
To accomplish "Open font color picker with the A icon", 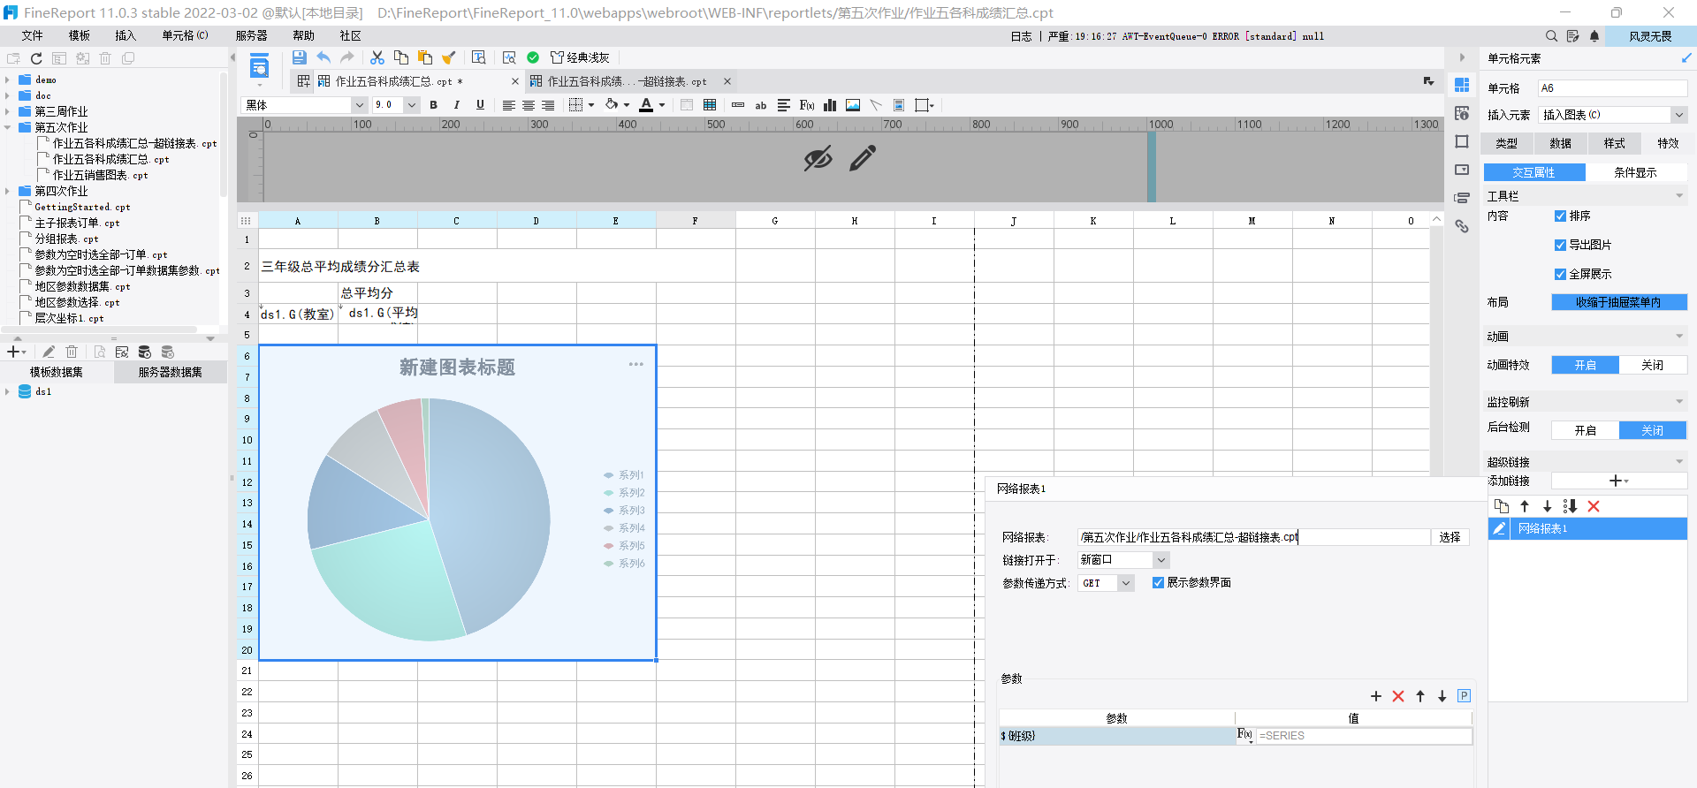I will tap(646, 105).
